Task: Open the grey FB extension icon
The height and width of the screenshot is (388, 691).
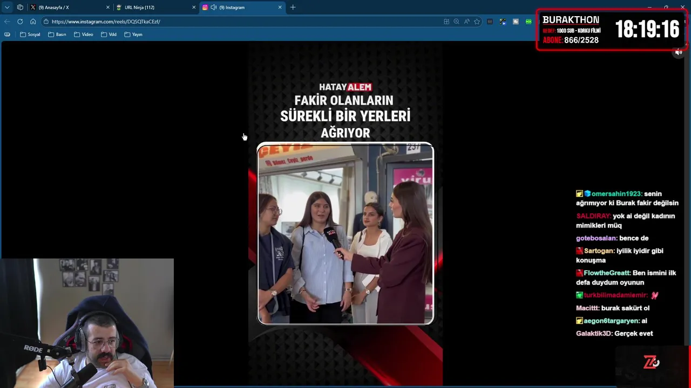Action: [516, 22]
